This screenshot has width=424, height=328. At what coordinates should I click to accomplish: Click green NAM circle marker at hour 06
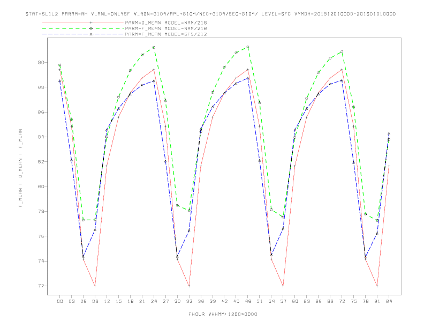click(84, 220)
